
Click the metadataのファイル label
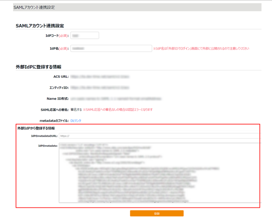pos(54,121)
